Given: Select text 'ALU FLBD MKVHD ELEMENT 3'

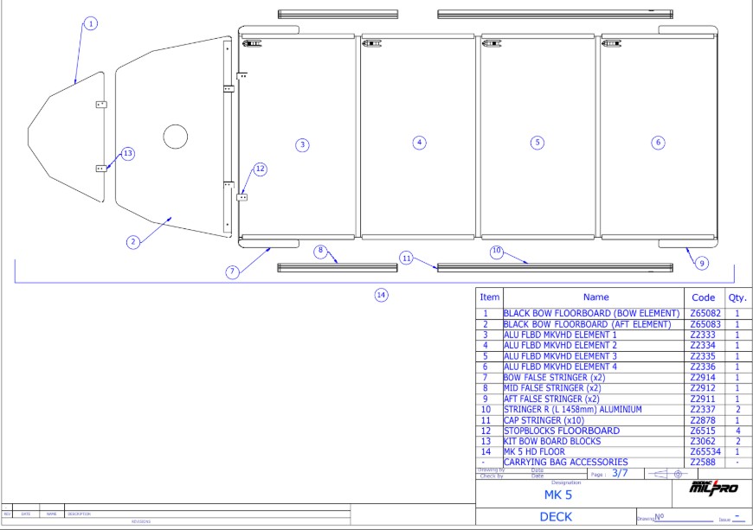Looking at the screenshot, I should point(560,356).
